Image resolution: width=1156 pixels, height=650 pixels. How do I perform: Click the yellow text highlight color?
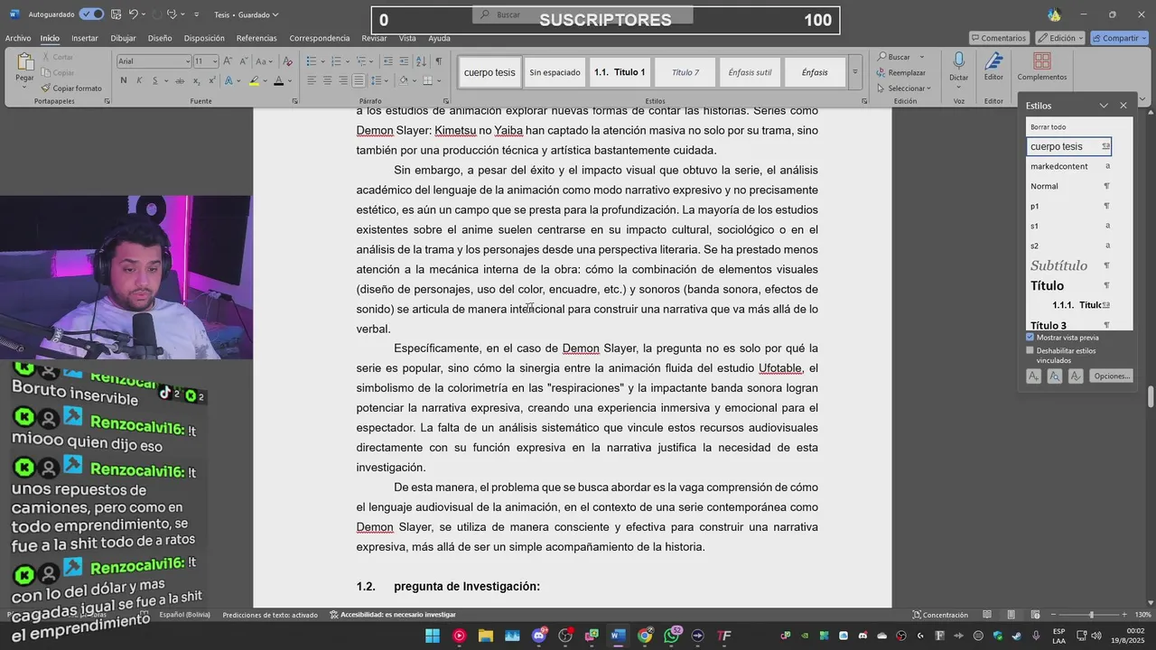(253, 80)
